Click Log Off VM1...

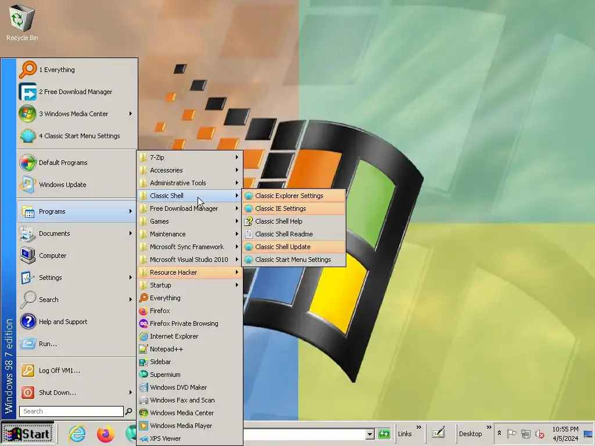pos(77,371)
